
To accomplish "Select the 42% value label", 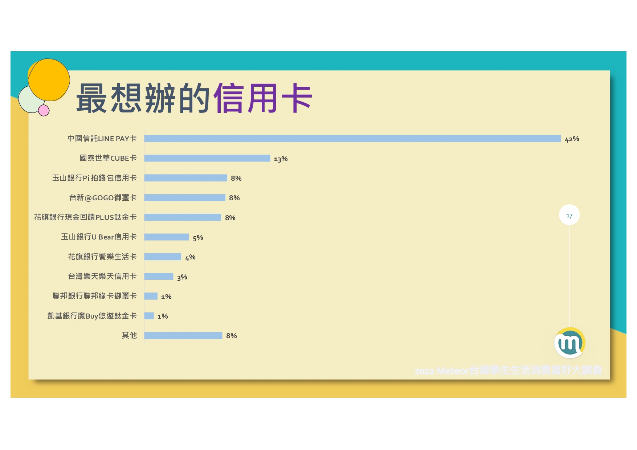I will [572, 139].
